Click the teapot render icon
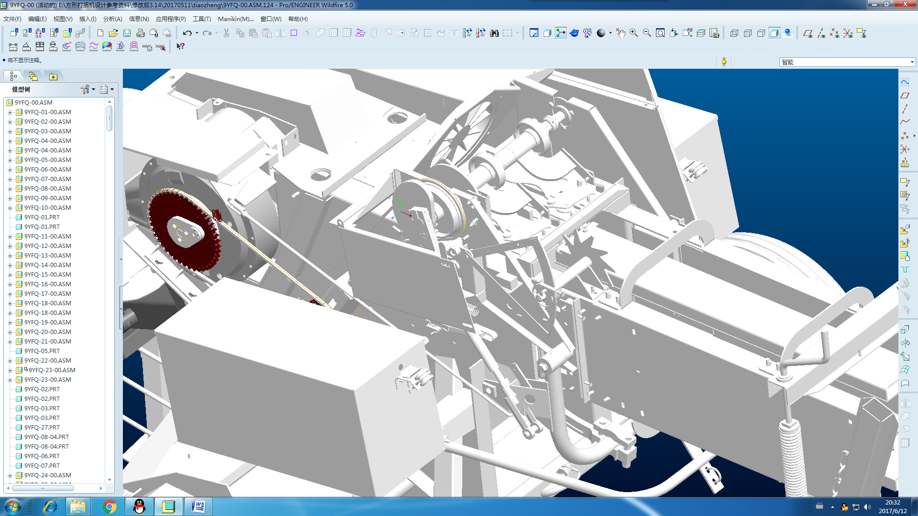The image size is (918, 516). pos(574,33)
